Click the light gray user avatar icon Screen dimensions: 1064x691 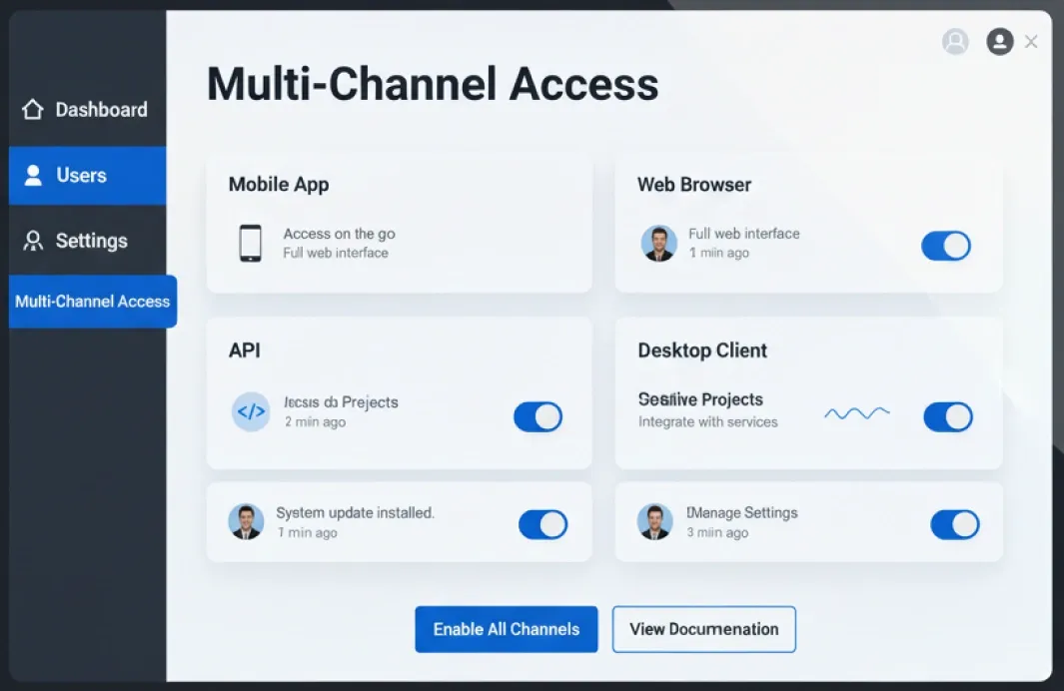point(955,41)
